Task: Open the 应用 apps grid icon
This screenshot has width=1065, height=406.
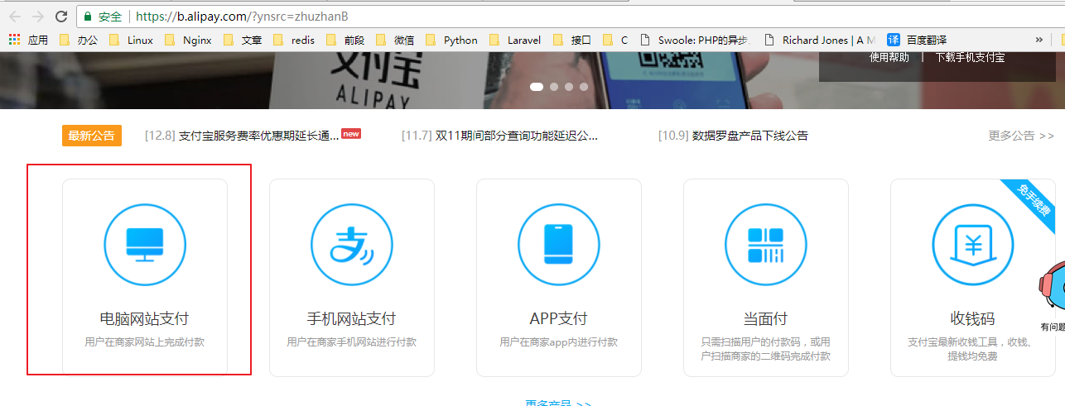Action: click(14, 40)
